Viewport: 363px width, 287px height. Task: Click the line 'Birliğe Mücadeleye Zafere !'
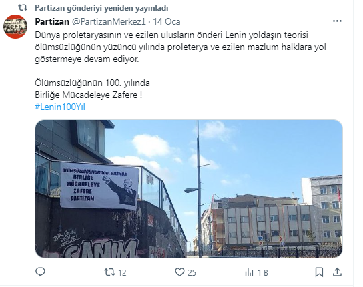[89, 95]
